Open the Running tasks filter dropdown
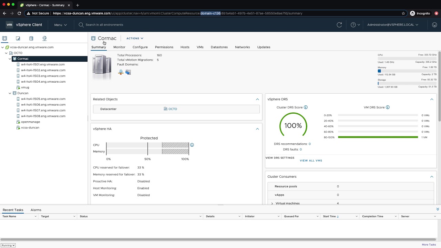The image size is (441, 248). click(8, 245)
